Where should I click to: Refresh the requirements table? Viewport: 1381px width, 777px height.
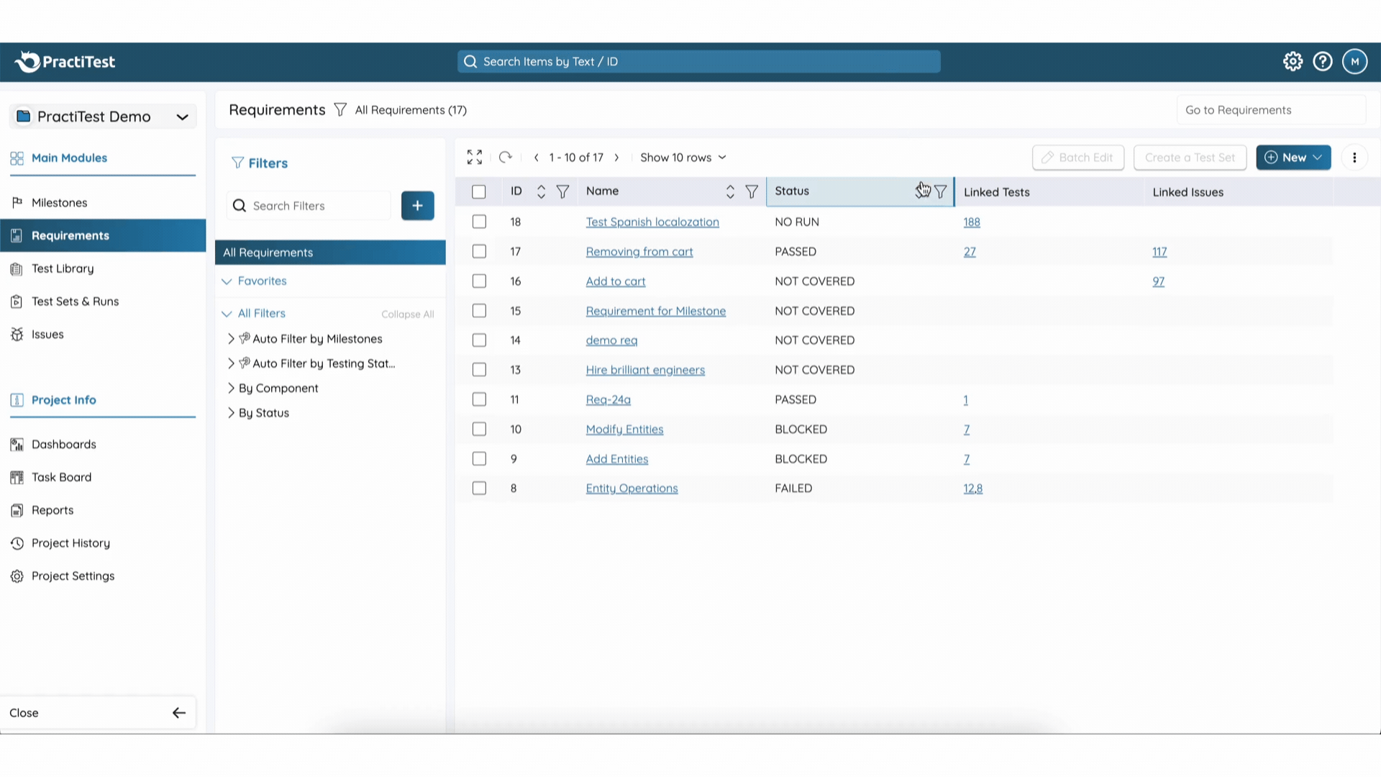(x=506, y=157)
